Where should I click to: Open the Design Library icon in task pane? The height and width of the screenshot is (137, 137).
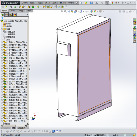point(135,27)
